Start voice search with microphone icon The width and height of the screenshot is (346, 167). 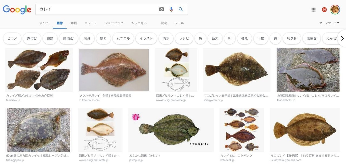click(171, 9)
